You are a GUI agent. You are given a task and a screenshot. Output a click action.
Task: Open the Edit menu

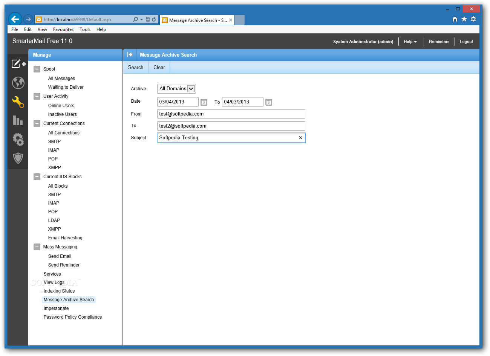[x=28, y=29]
